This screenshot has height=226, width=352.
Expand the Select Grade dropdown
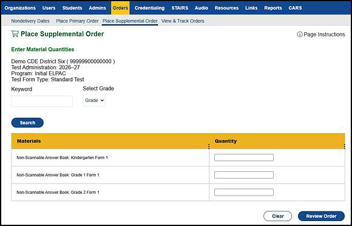pyautogui.click(x=94, y=100)
